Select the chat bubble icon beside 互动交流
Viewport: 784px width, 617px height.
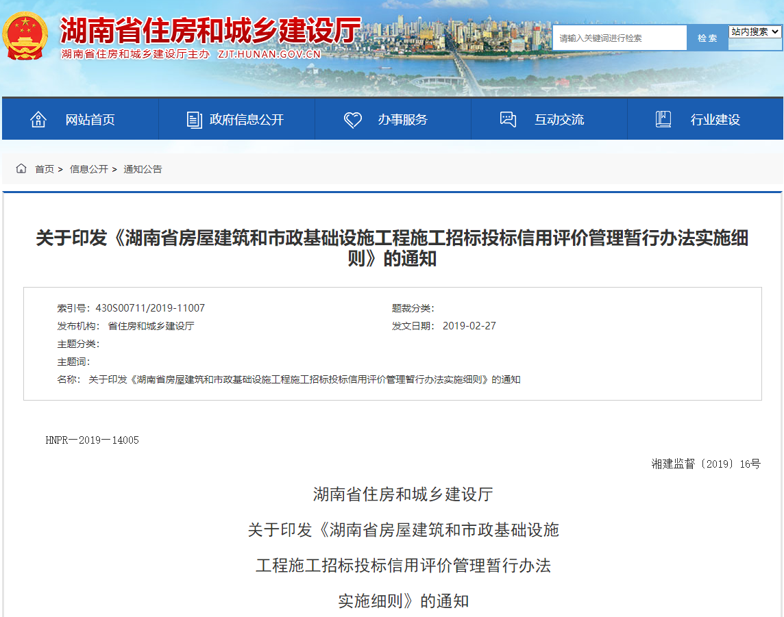pyautogui.click(x=508, y=118)
